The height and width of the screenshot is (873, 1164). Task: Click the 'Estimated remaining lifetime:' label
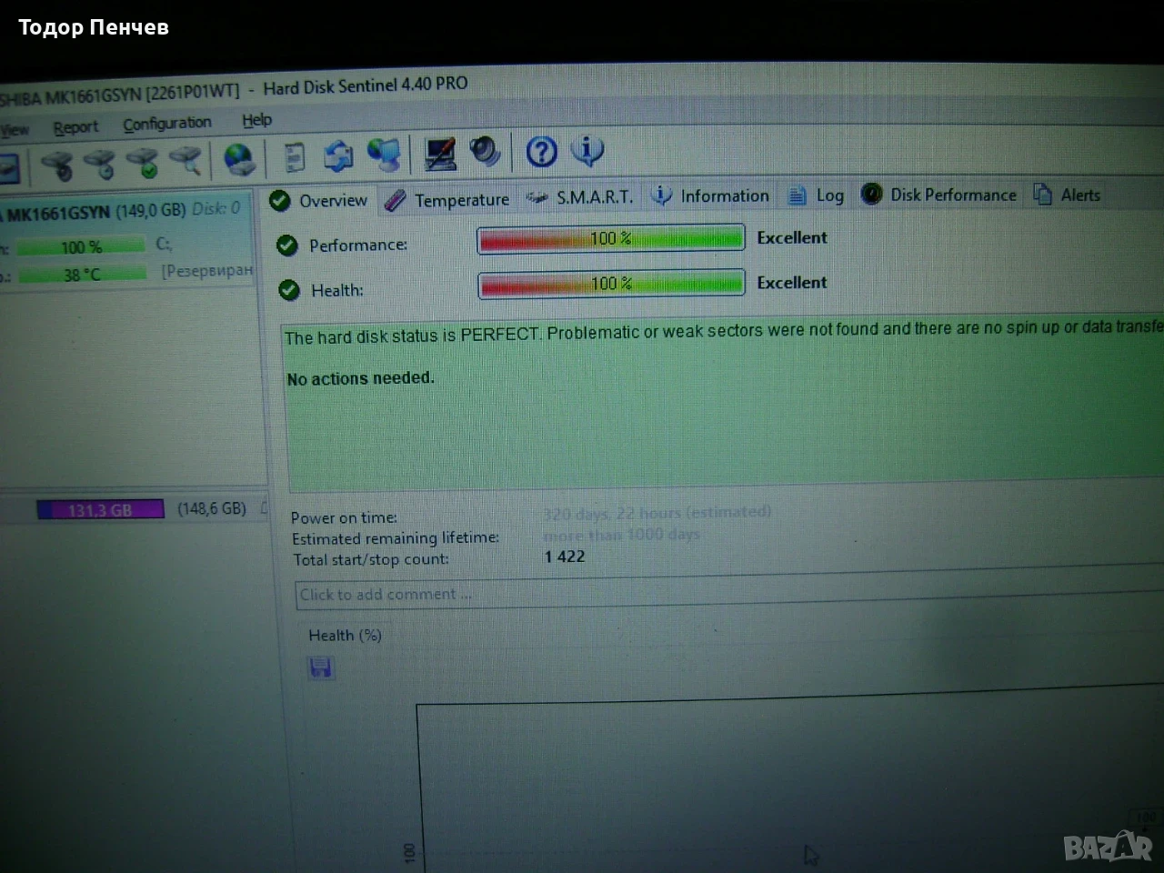pyautogui.click(x=396, y=538)
